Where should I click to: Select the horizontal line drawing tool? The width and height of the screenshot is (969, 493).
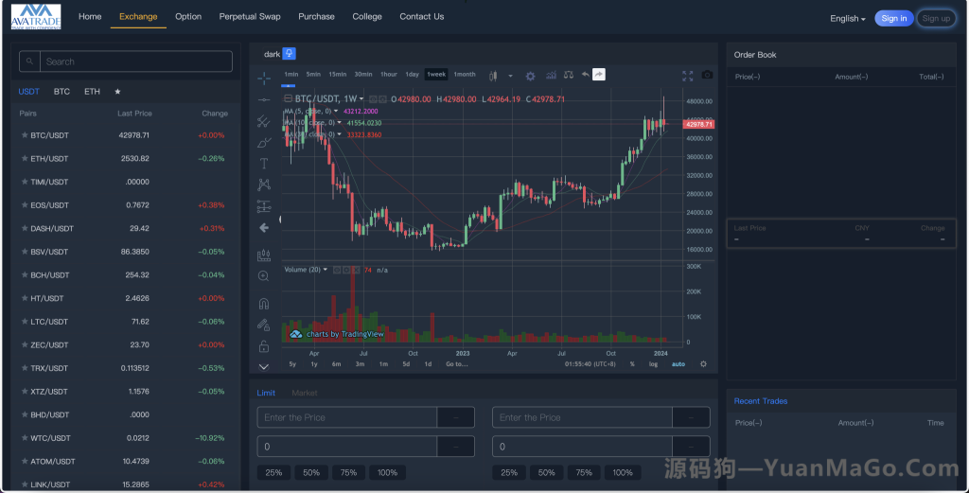[x=264, y=99]
